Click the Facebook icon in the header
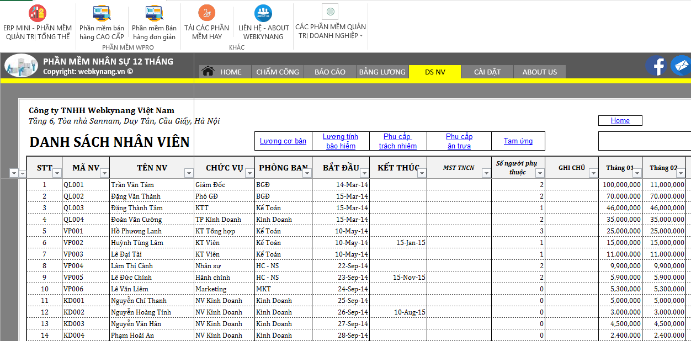The width and height of the screenshot is (691, 341). pos(656,66)
